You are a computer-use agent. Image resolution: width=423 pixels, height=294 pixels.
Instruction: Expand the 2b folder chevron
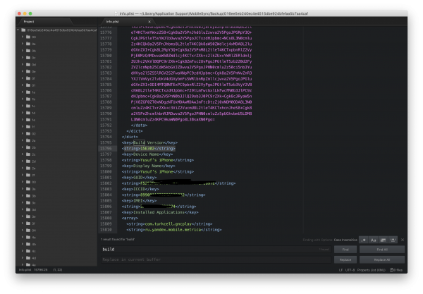(x=23, y=147)
